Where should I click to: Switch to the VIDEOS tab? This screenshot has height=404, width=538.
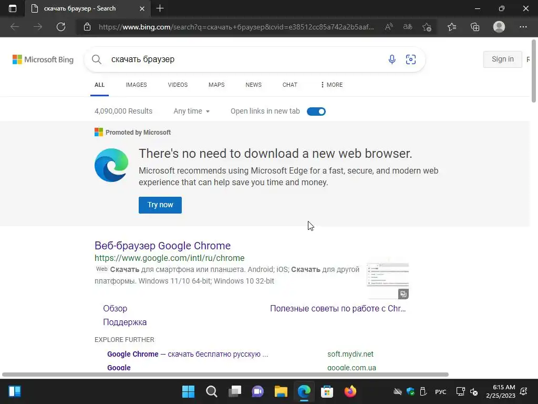(178, 85)
